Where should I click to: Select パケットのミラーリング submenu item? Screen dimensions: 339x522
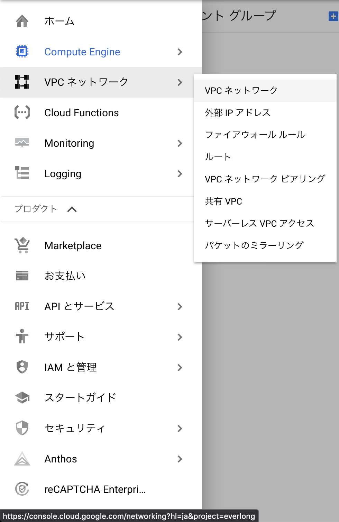point(265,245)
